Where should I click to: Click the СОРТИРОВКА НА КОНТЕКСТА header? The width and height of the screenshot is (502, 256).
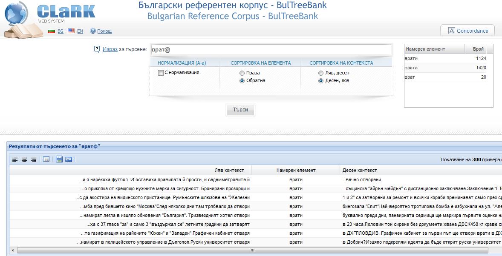341,63
